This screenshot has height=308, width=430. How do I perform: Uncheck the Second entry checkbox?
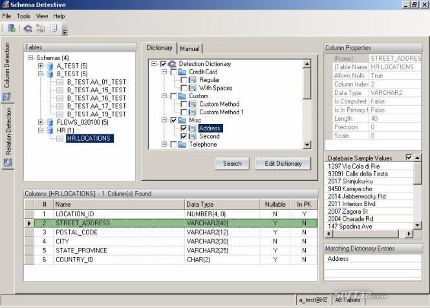pos(184,136)
